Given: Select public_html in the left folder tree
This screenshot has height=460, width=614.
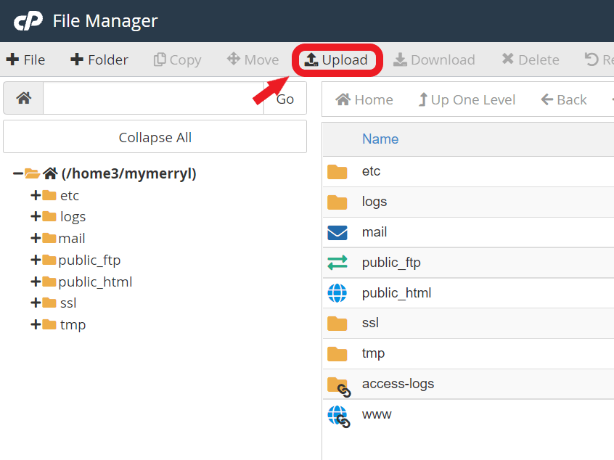Looking at the screenshot, I should click(95, 282).
